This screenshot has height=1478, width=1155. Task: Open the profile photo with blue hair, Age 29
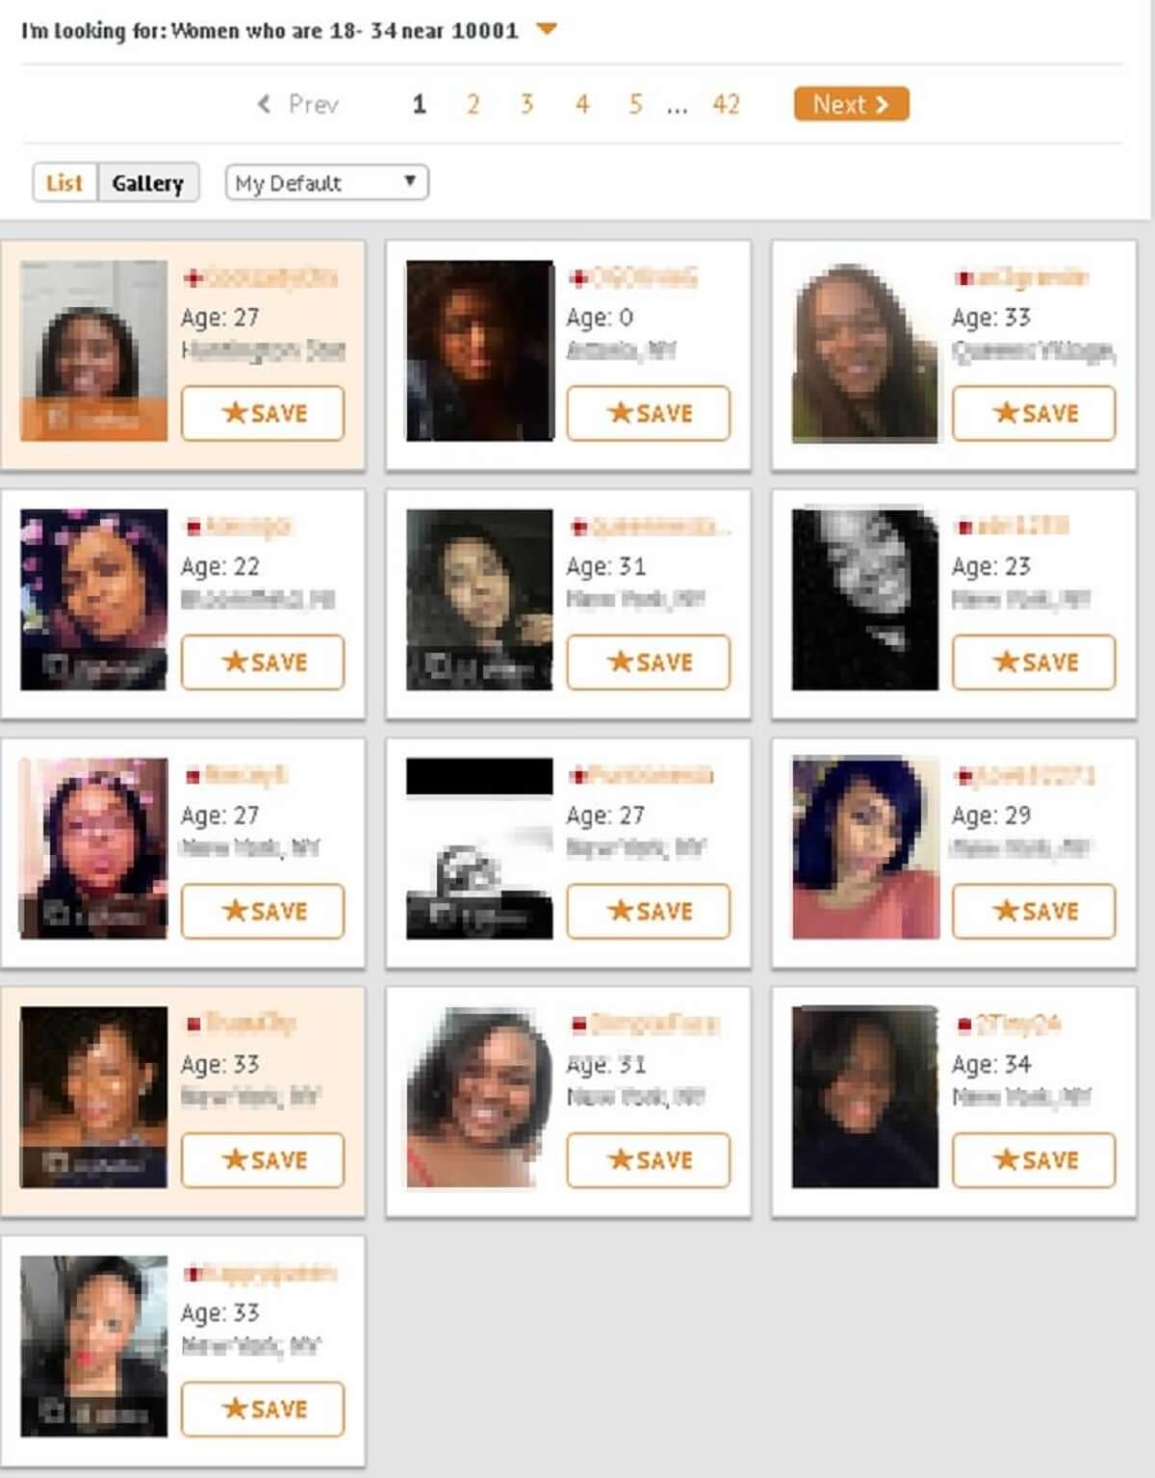[864, 847]
